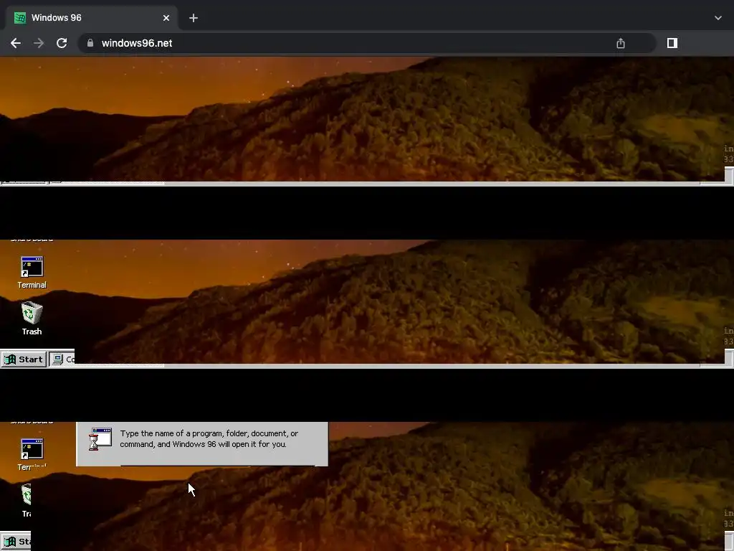Click the taskbar item next to Start
This screenshot has height=551, width=734.
point(62,359)
